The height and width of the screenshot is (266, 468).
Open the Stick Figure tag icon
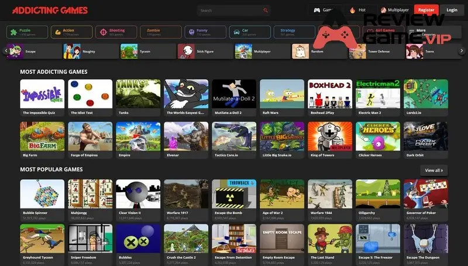(x=186, y=51)
